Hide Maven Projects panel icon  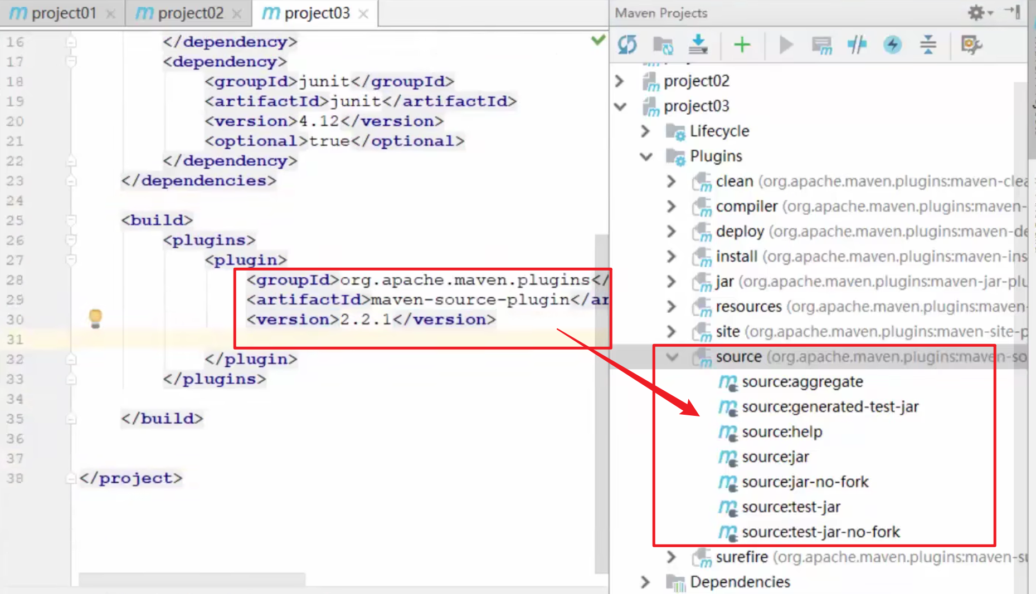pyautogui.click(x=1013, y=12)
